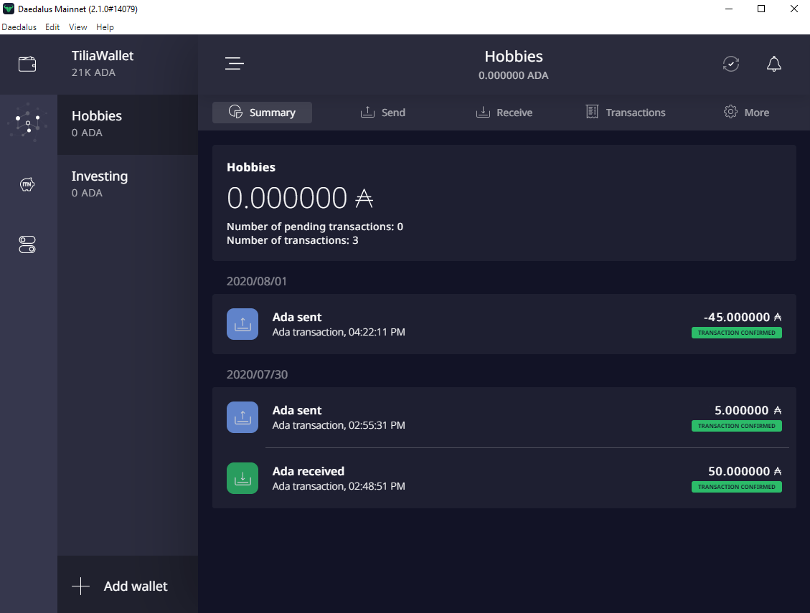Image resolution: width=810 pixels, height=613 pixels.
Task: Click the large 0.000000 balance in summary
Action: (300, 198)
